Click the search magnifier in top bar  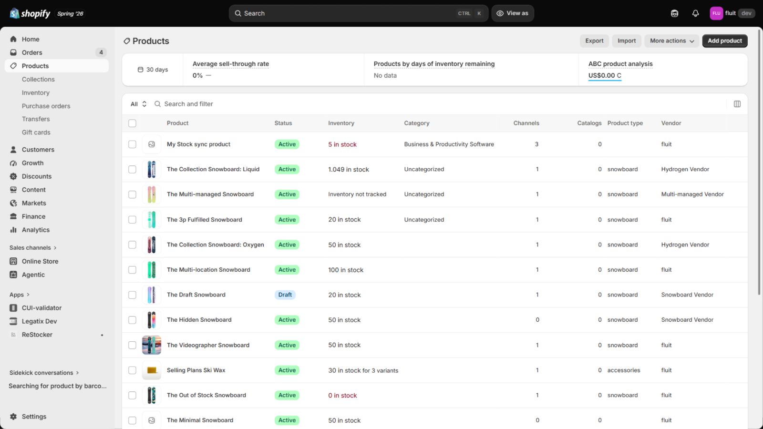point(238,13)
